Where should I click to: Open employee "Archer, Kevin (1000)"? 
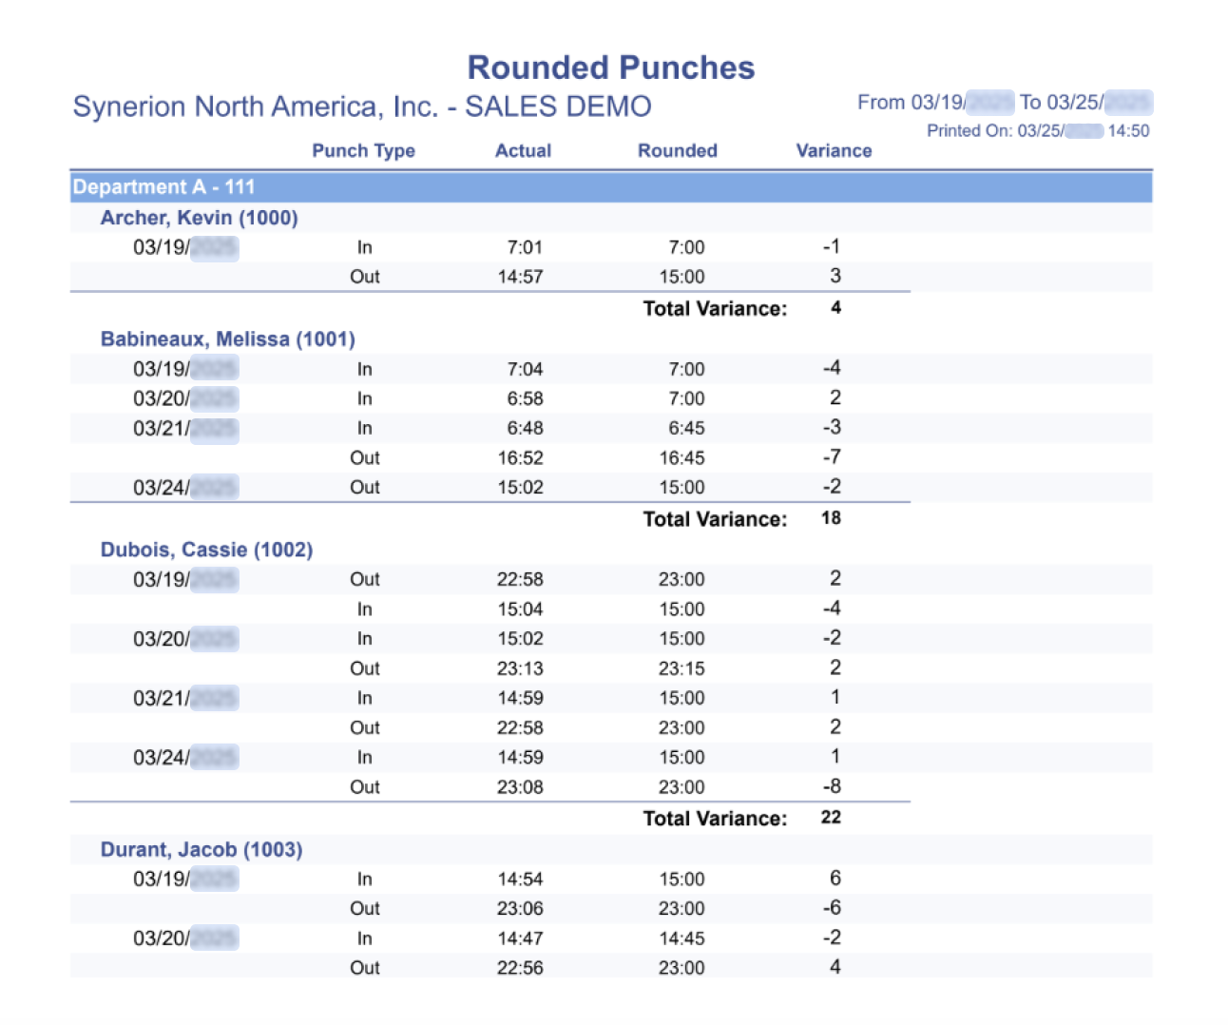click(x=199, y=218)
